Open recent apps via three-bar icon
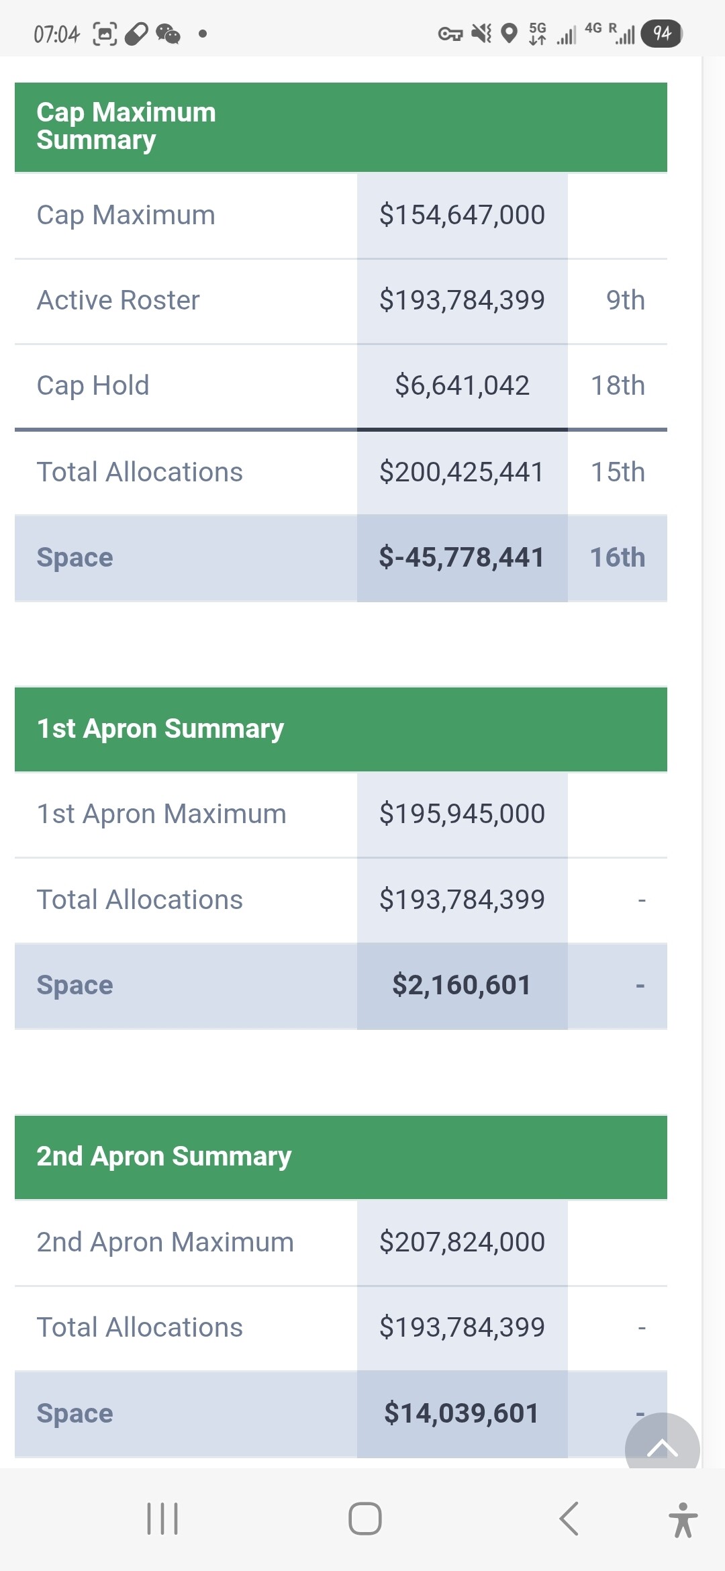 tap(162, 1519)
